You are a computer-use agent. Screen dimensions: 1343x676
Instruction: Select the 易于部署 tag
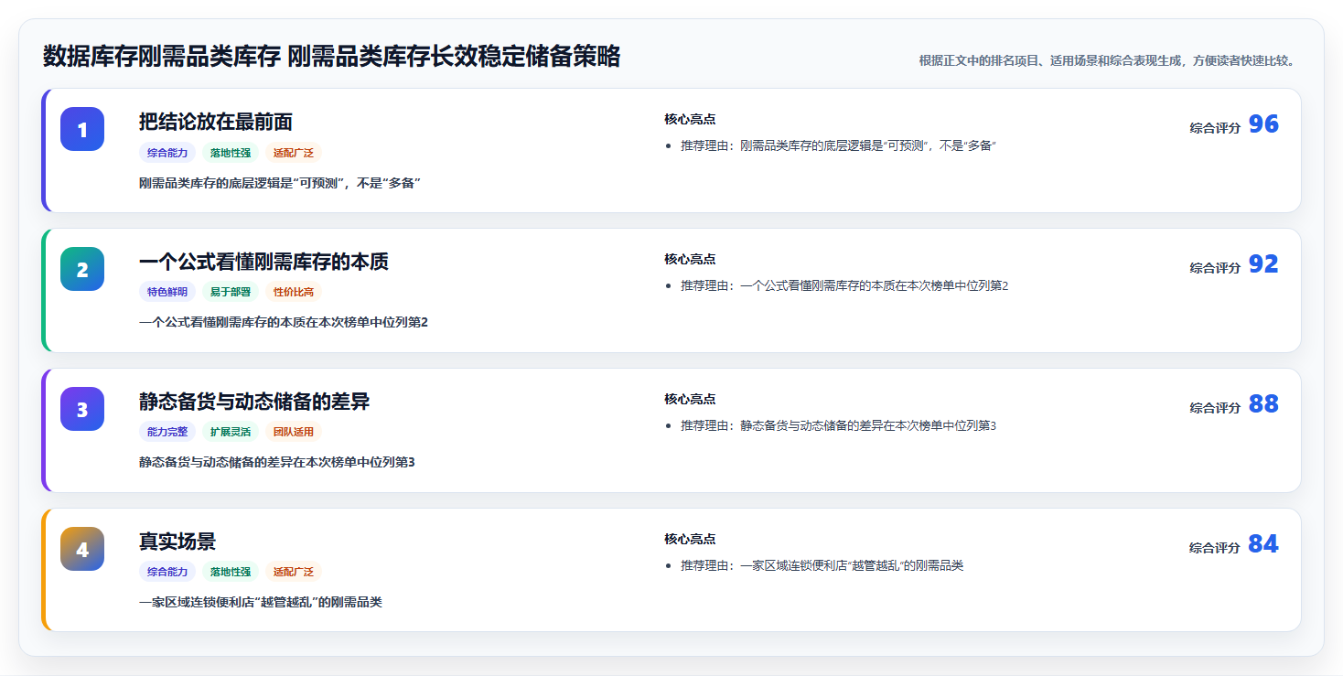(x=231, y=292)
